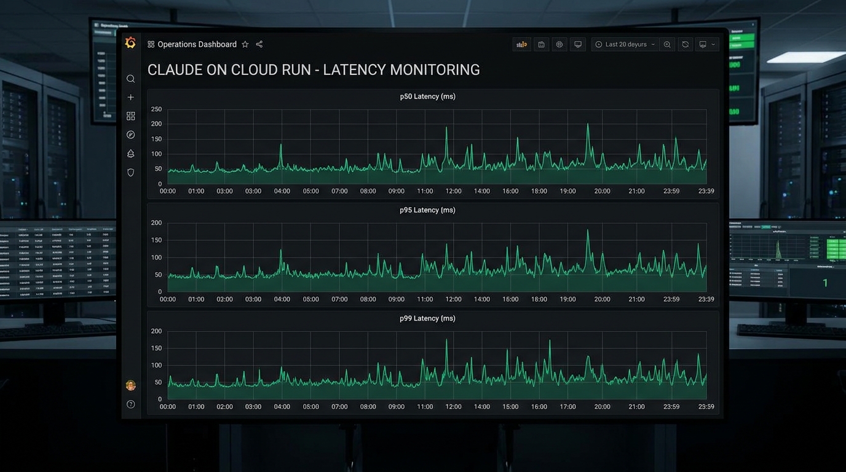
Task: Open the Help question mark icon
Action: [x=130, y=404]
